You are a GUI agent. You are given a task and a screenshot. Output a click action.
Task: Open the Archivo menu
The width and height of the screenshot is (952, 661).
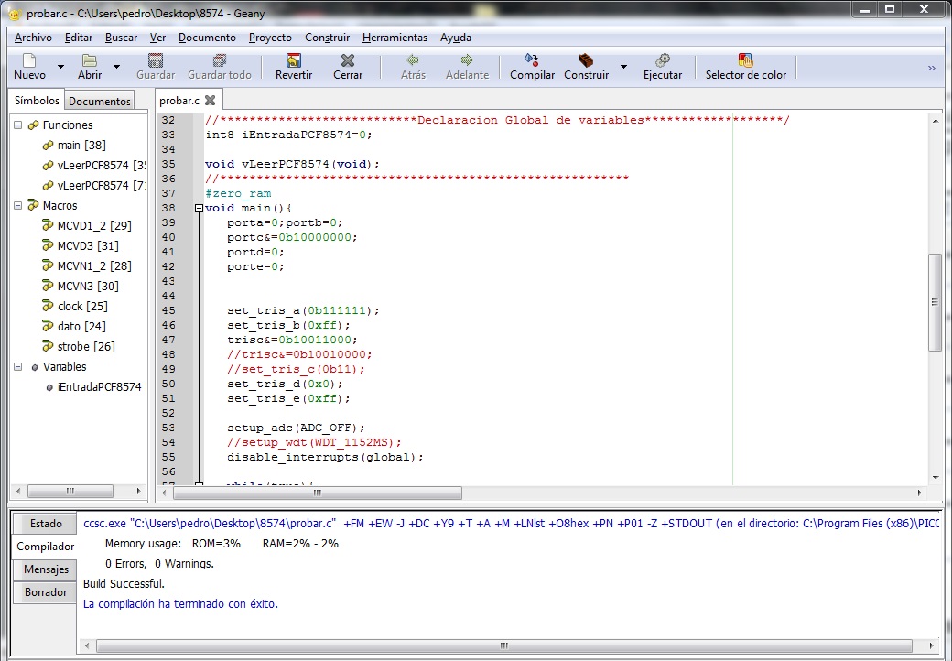tap(33, 37)
